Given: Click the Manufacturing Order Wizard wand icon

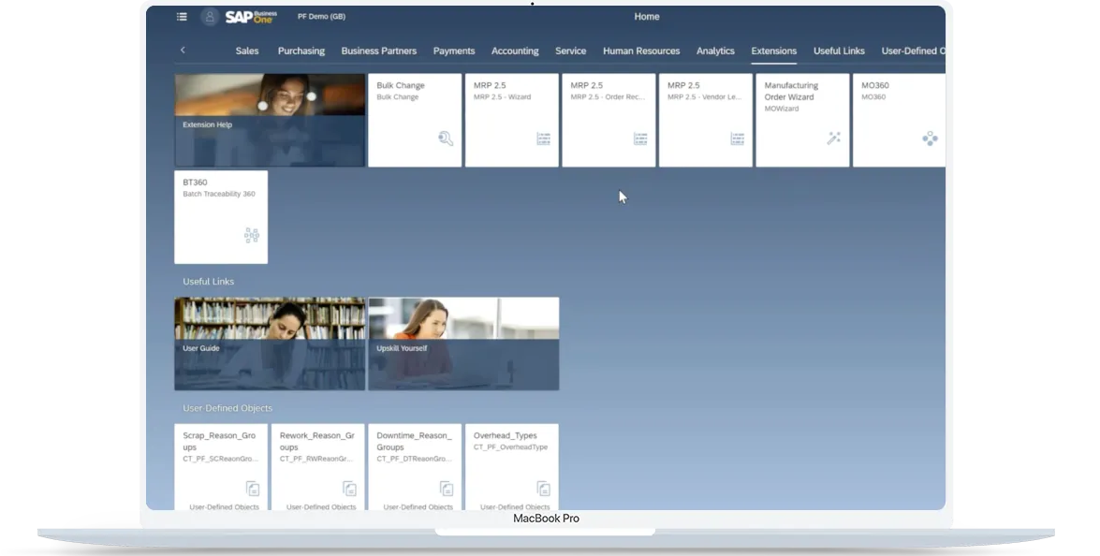Looking at the screenshot, I should click(833, 139).
